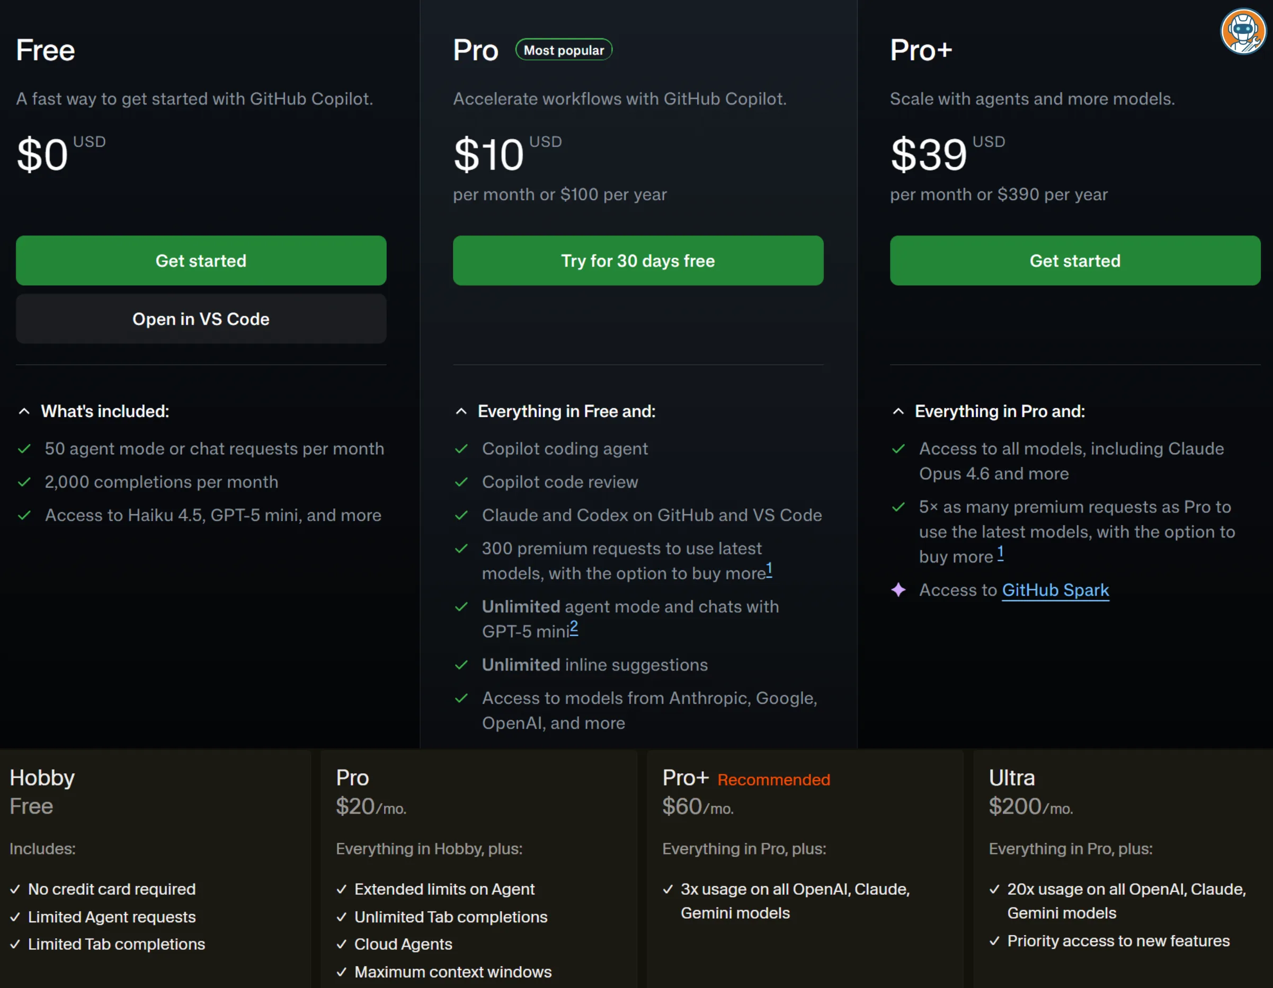Click the checkmark beside Copilot coding agent
This screenshot has height=988, width=1273.
461,448
